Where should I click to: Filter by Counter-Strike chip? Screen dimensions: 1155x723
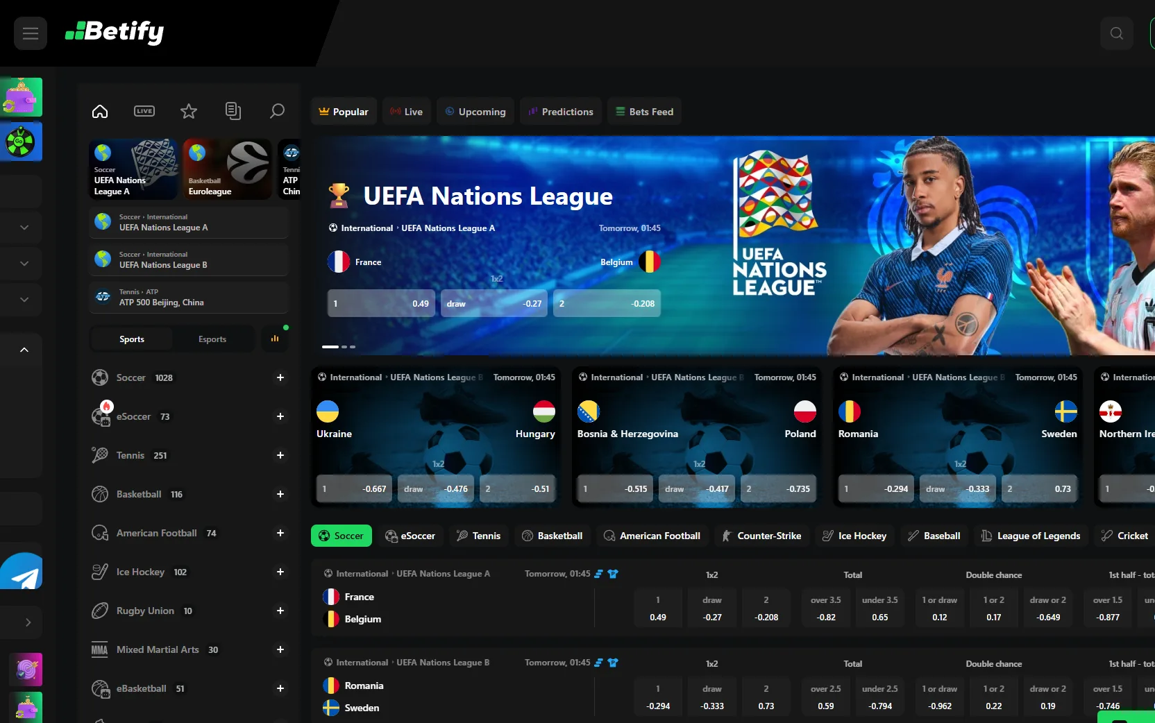click(x=761, y=536)
